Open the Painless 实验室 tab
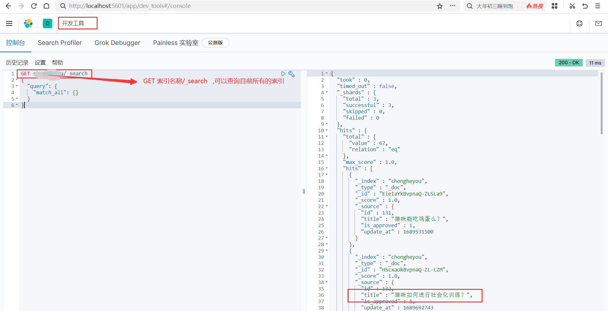The width and height of the screenshot is (608, 311). [176, 43]
